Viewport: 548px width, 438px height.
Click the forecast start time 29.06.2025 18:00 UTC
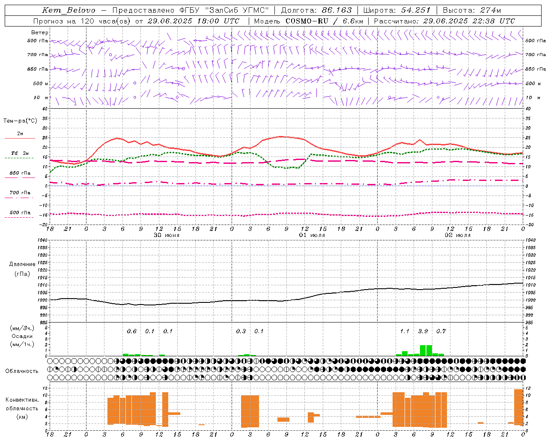(193, 21)
